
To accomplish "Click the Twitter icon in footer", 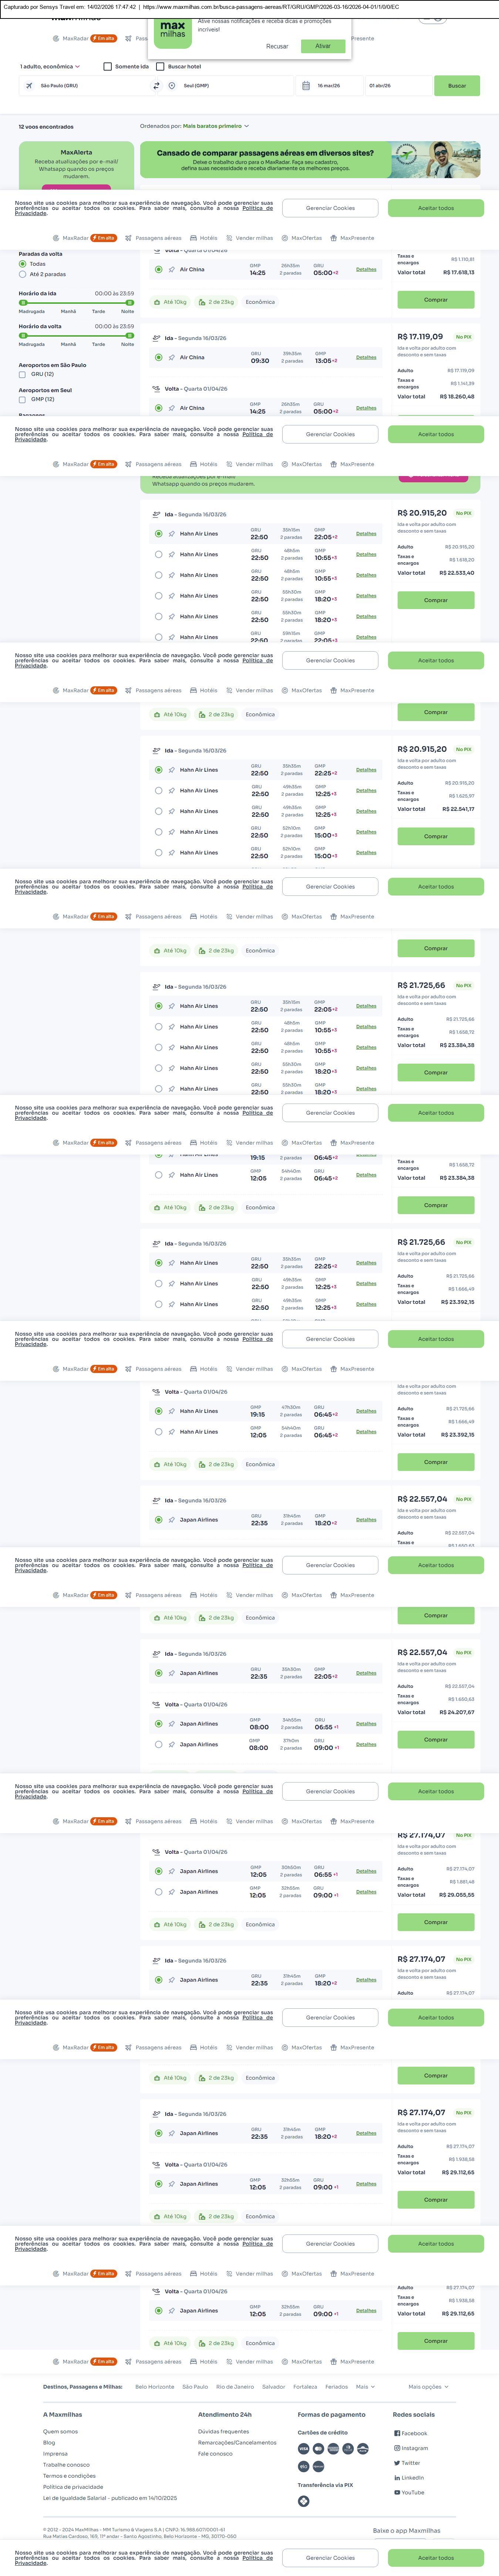I will 397,2463.
